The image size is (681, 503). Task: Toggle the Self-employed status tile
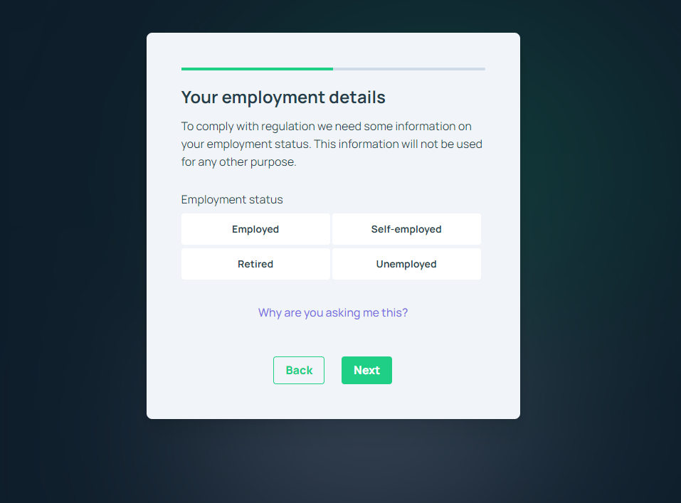(x=406, y=229)
